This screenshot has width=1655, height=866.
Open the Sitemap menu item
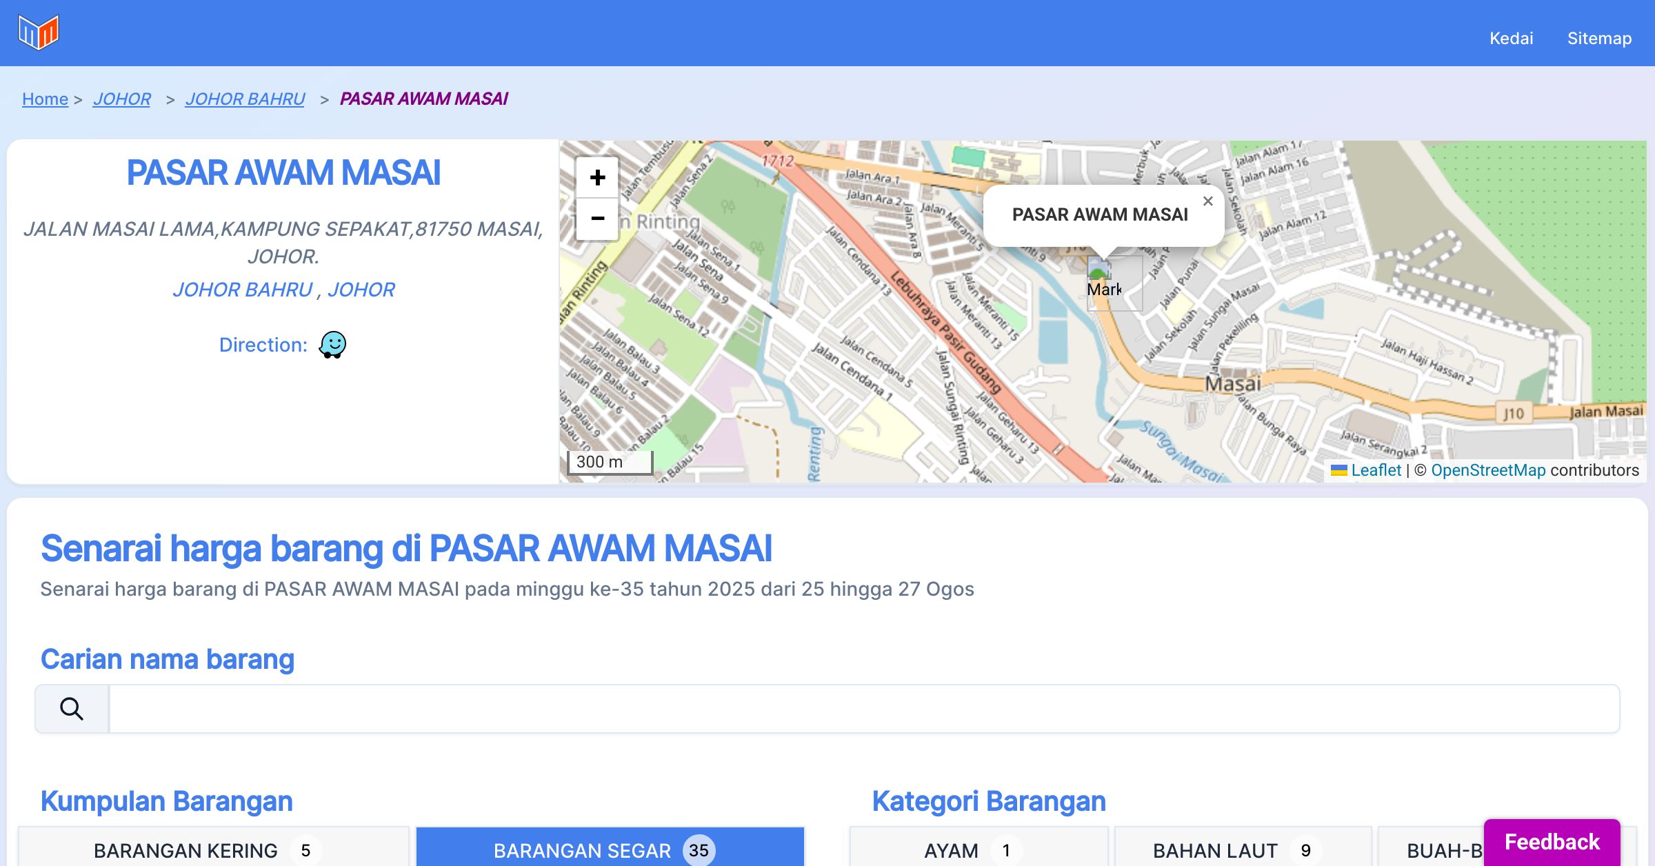[1599, 38]
